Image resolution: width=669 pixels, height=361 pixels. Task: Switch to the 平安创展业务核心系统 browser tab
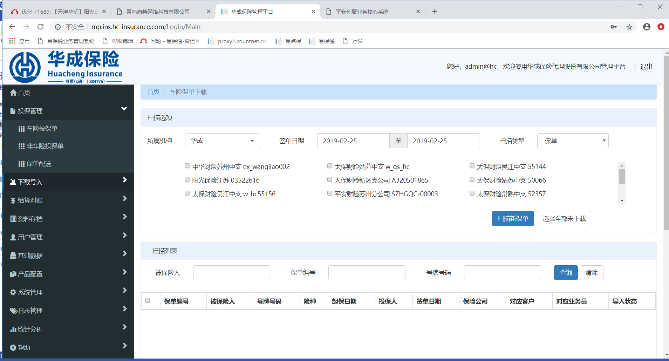click(362, 12)
